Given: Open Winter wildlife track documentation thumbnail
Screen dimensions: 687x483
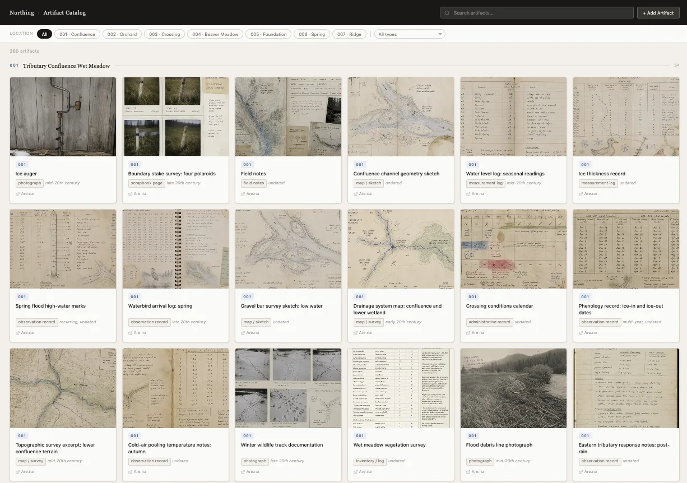Looking at the screenshot, I should [x=288, y=388].
